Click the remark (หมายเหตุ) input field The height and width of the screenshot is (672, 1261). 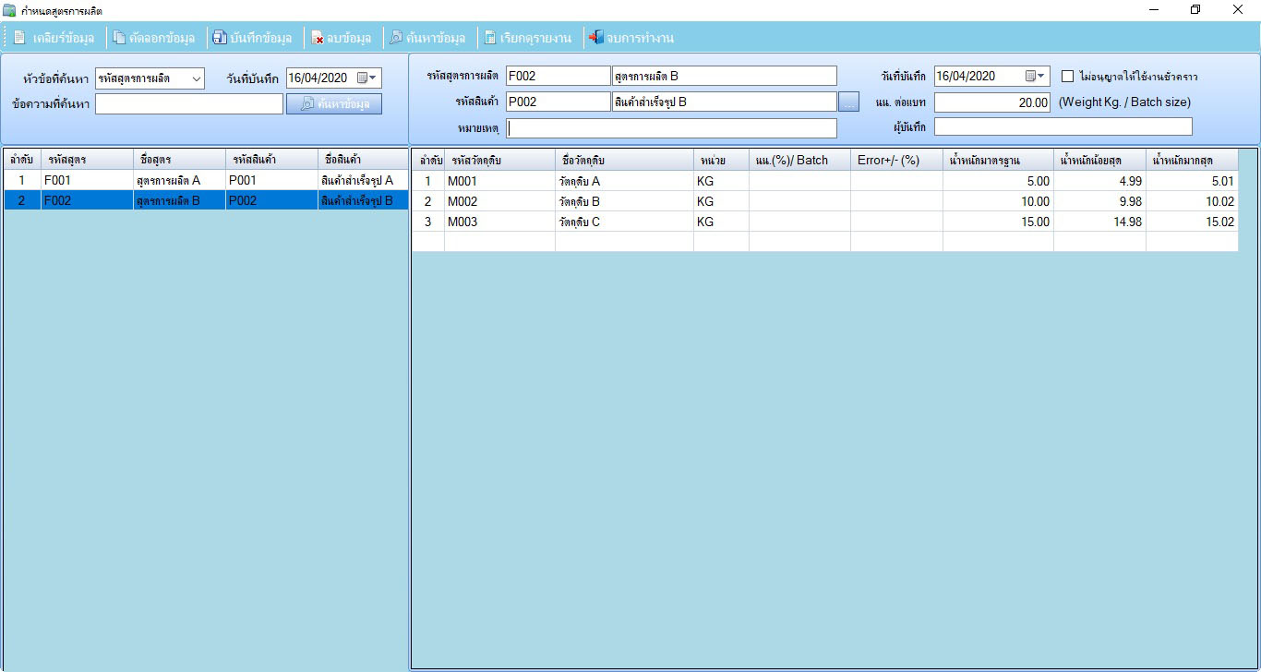click(671, 128)
